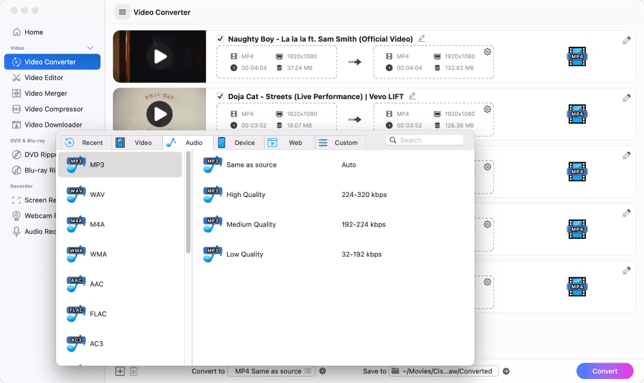This screenshot has height=383, width=644.
Task: Edit the fifth video using far-right pencil
Action: click(627, 270)
